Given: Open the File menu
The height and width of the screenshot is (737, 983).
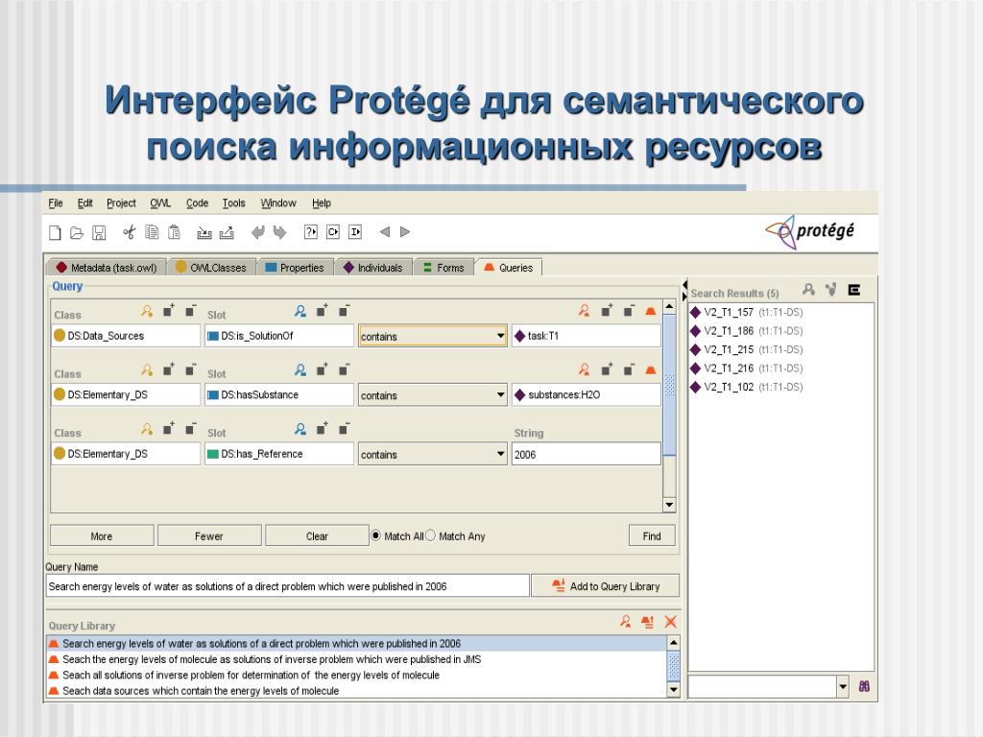Looking at the screenshot, I should tap(55, 203).
